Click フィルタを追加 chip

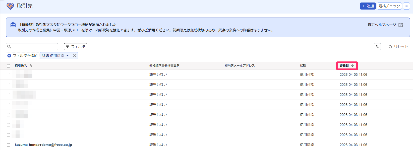pos(23,56)
